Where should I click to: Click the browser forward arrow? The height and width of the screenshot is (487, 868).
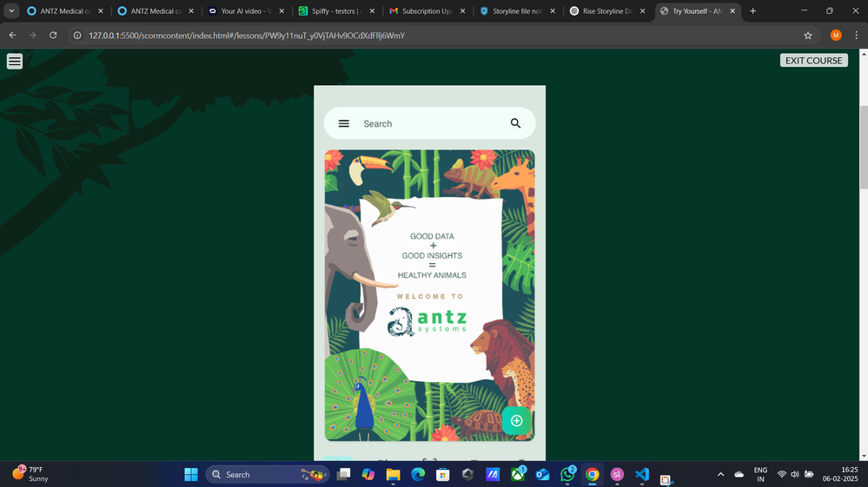click(x=33, y=36)
